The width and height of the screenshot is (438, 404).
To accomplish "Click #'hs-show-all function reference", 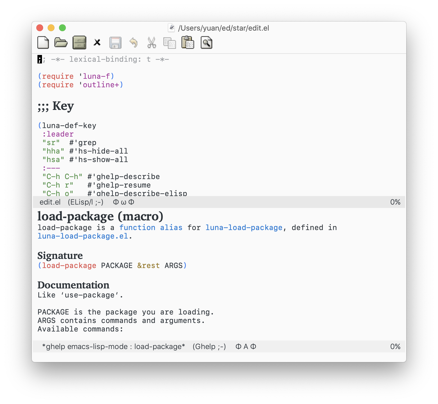I will (x=99, y=160).
